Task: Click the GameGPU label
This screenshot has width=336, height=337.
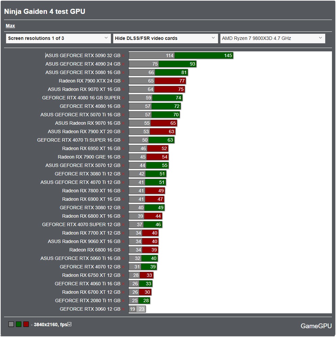Action: [316, 326]
